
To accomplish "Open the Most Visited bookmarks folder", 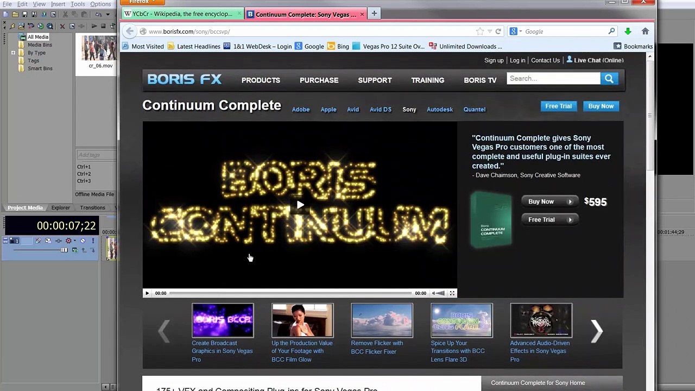I will pos(143,46).
